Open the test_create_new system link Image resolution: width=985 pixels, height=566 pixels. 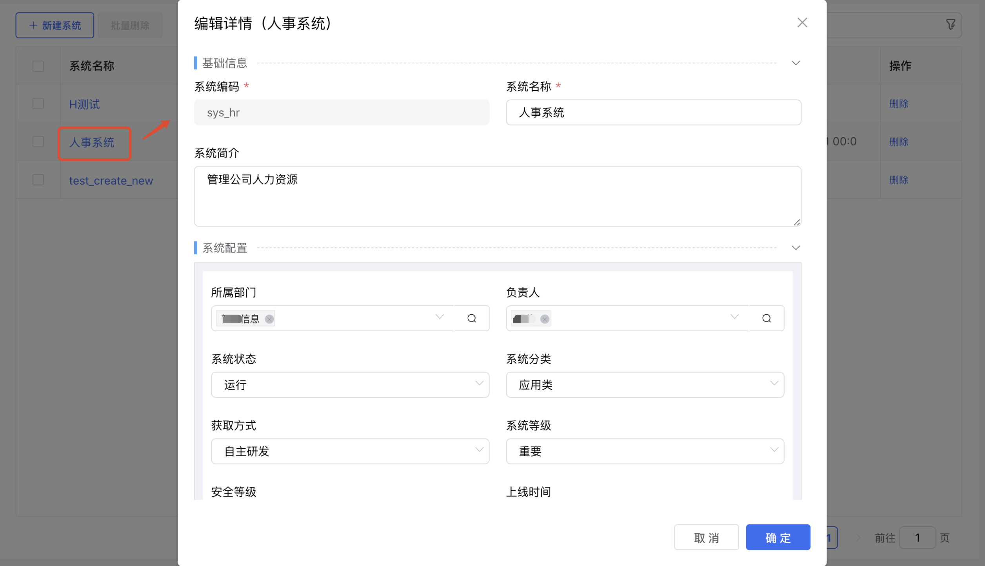(x=111, y=180)
